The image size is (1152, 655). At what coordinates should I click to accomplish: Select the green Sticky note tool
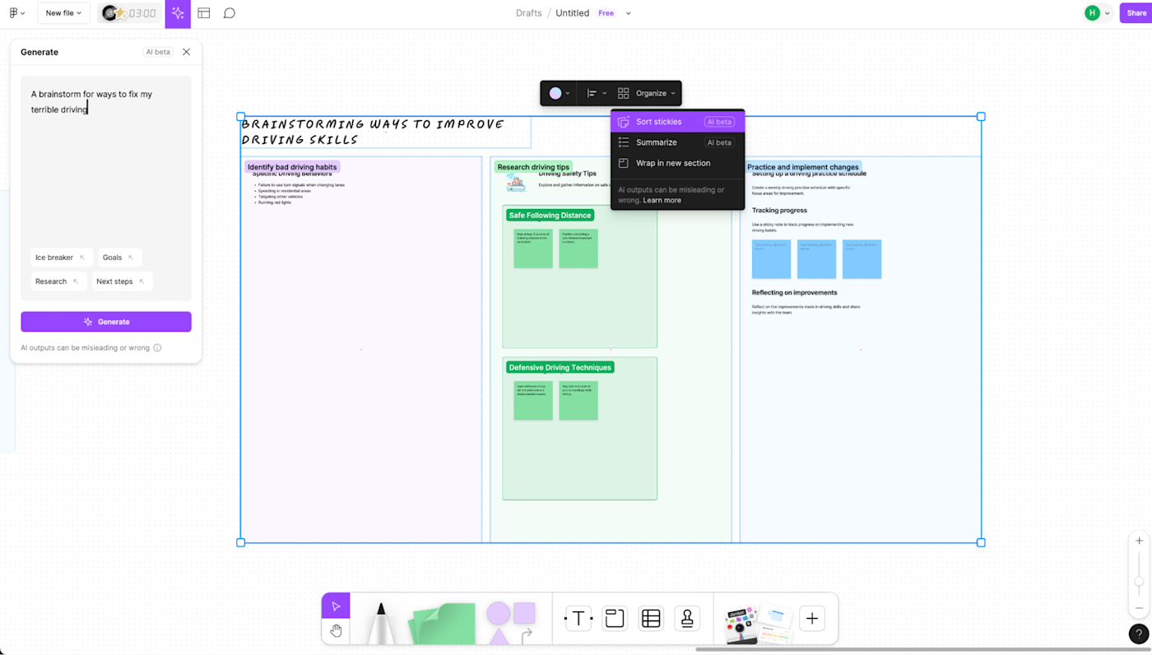click(443, 624)
